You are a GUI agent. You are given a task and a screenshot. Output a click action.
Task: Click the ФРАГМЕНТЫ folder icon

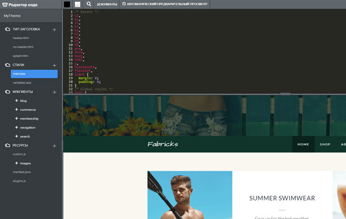tap(8, 92)
